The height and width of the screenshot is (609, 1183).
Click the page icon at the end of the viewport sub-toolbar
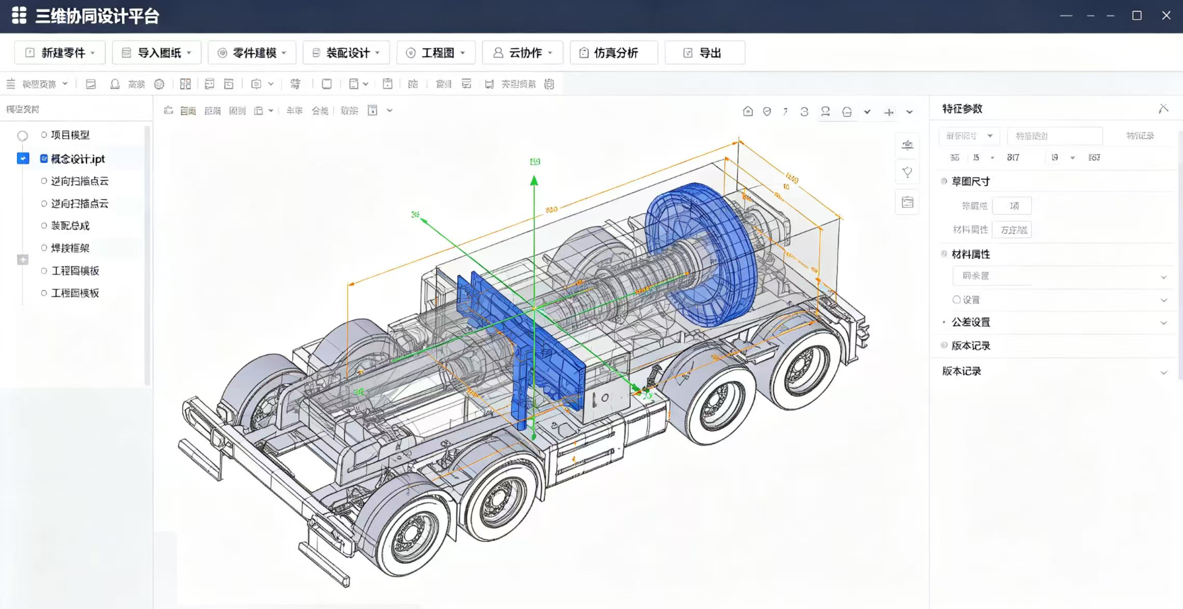(x=373, y=111)
